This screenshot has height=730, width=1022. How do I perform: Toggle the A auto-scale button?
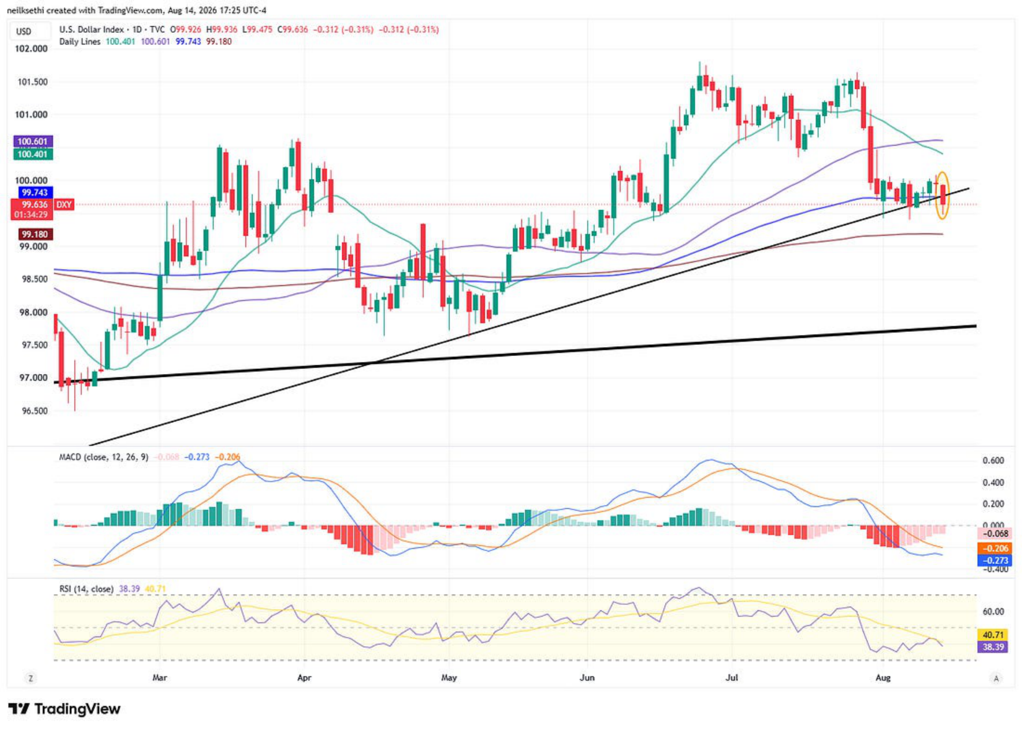pyautogui.click(x=996, y=679)
